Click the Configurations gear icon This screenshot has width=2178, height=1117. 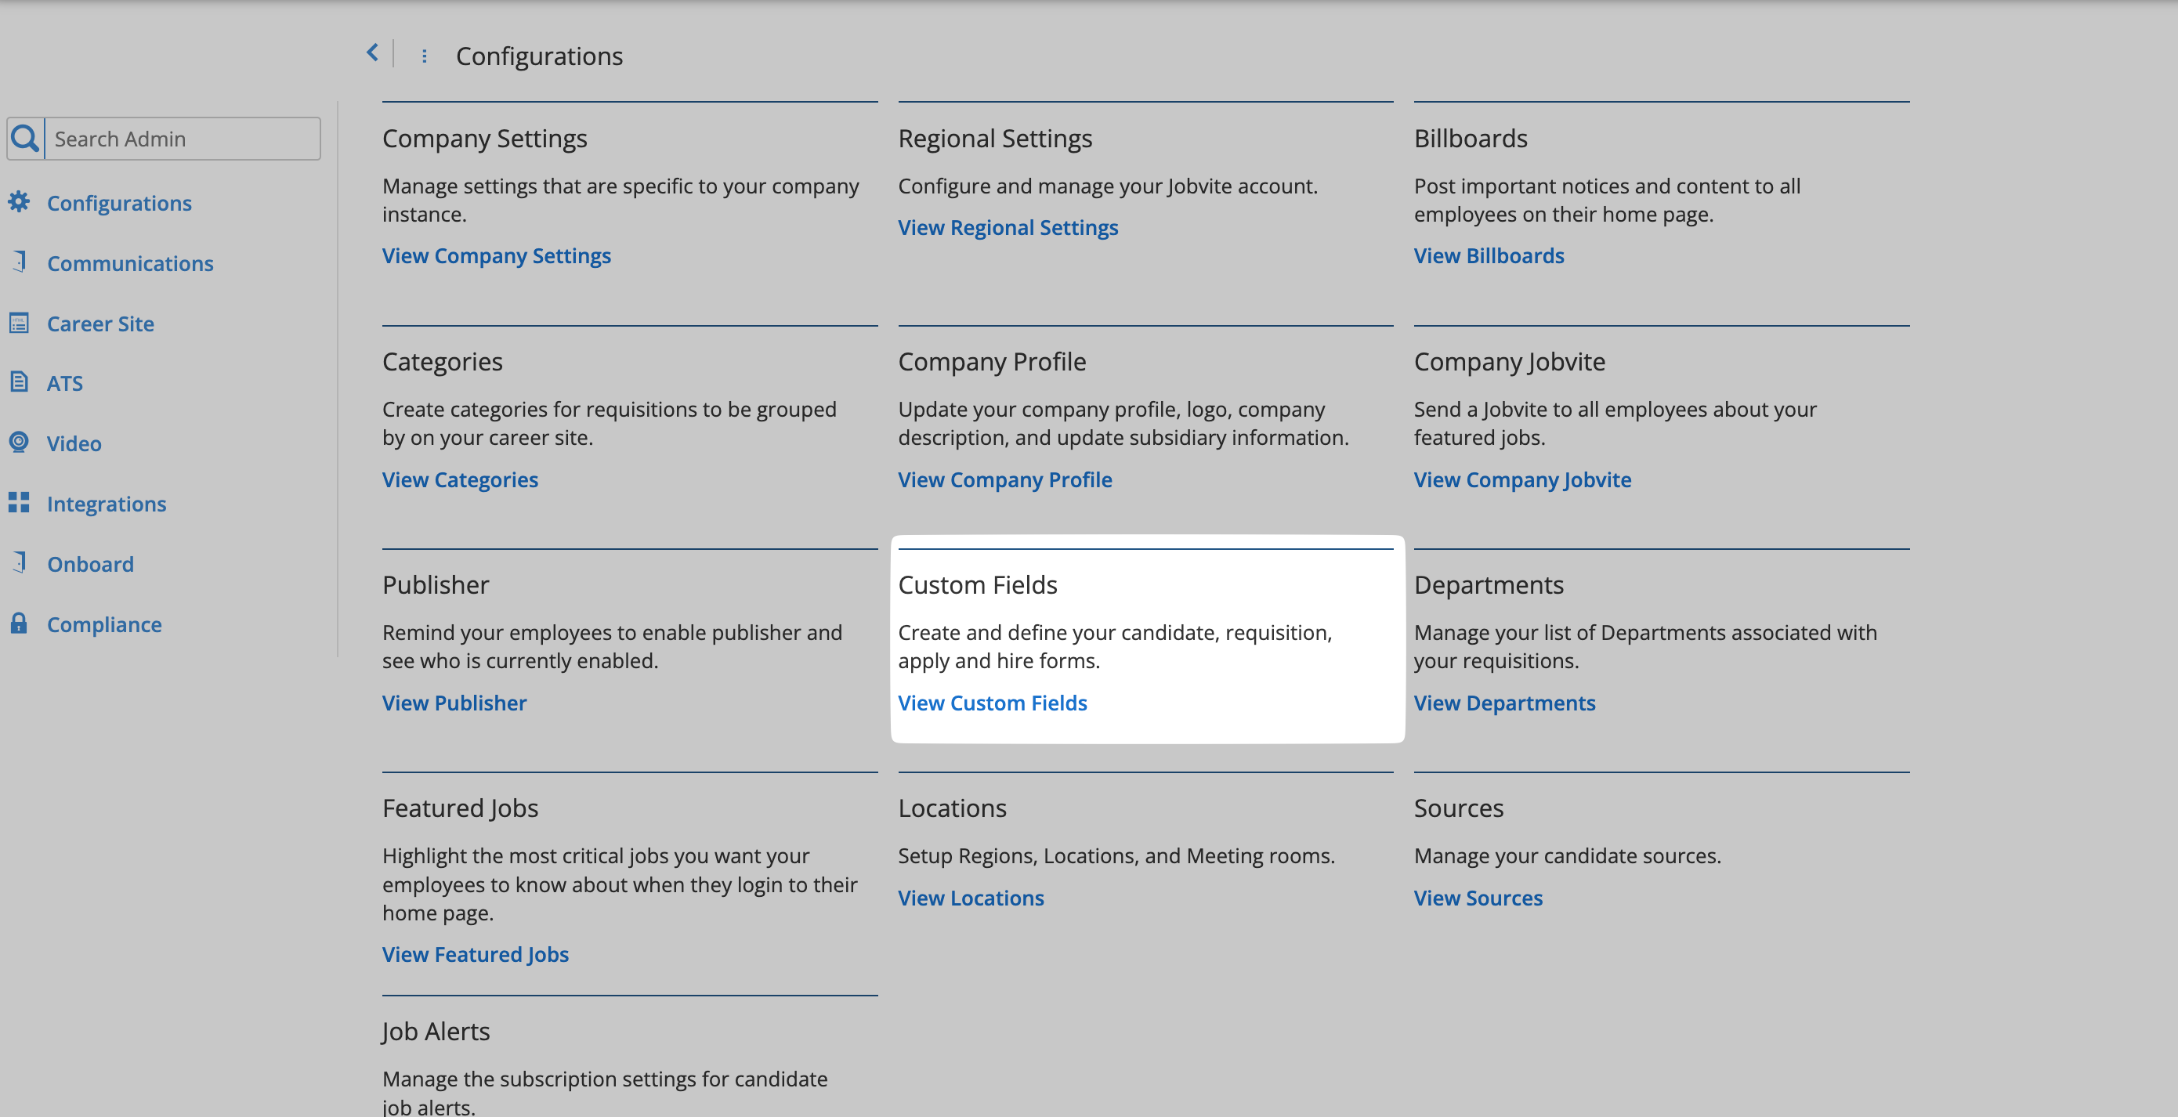click(x=19, y=202)
